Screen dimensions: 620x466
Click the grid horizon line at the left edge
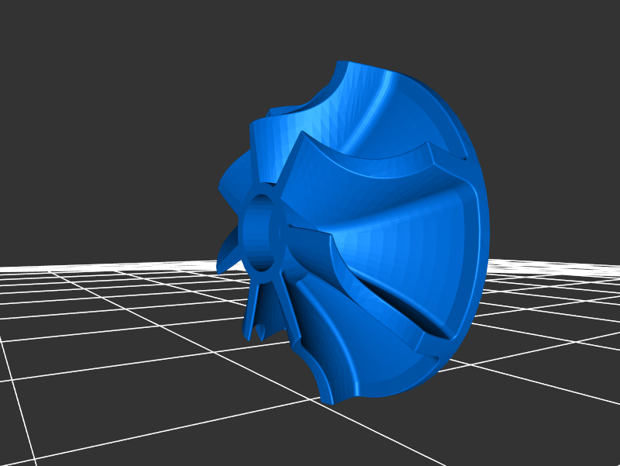(15, 268)
